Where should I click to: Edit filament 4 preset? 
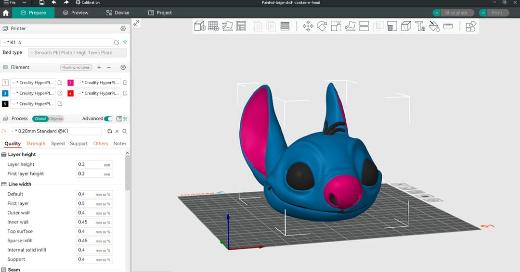click(x=125, y=93)
